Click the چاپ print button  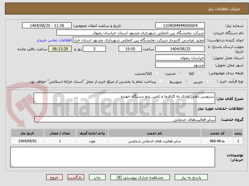[97, 177]
